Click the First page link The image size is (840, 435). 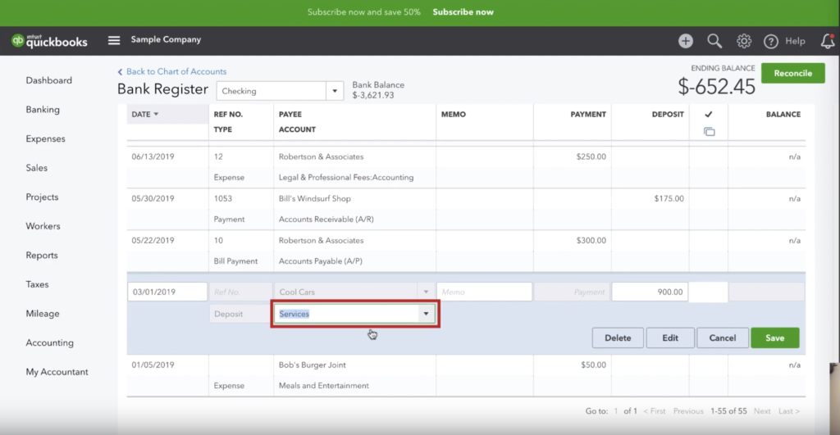[x=654, y=411]
